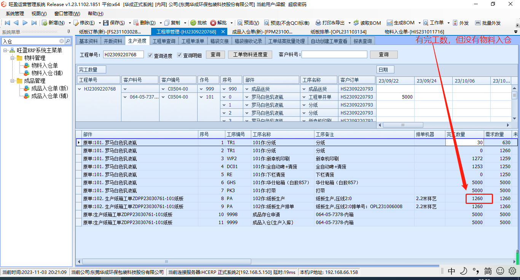Click the 删除(D) delete toolbar button
The height and width of the screenshot is (280, 520).
145,23
